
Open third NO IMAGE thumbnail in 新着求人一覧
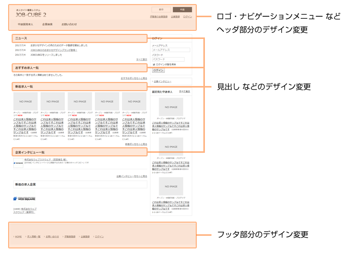[x=80, y=101]
